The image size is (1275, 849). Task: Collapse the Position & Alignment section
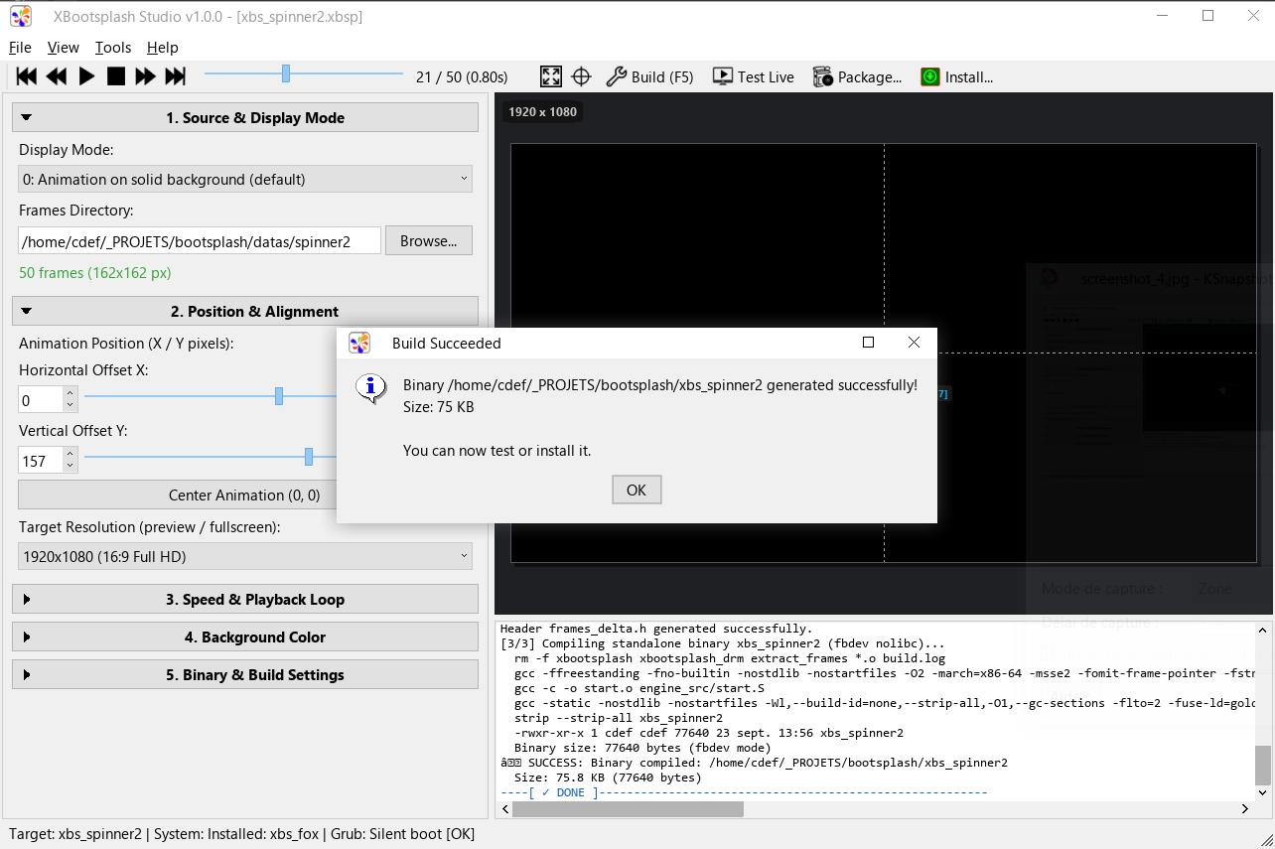245,311
